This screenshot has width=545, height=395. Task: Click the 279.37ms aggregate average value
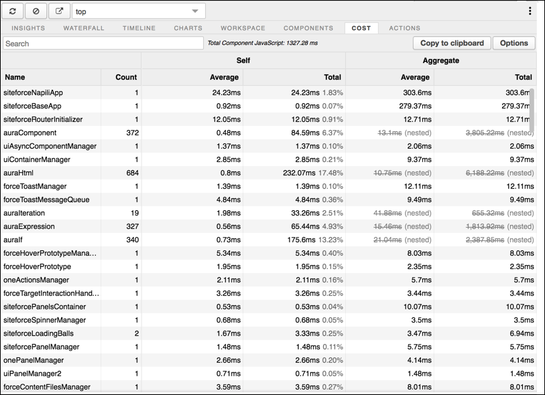[x=415, y=106]
